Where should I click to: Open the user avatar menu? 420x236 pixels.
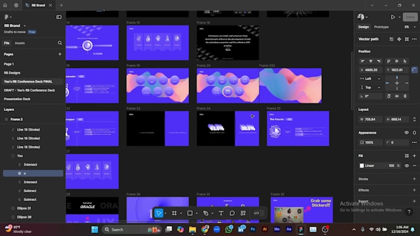click(363, 17)
